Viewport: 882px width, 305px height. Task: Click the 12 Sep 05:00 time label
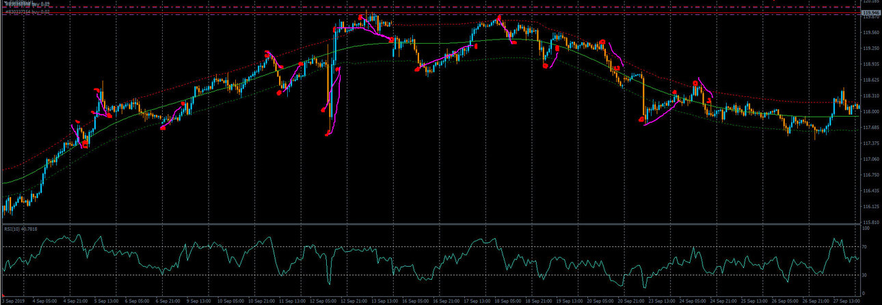[x=324, y=300]
